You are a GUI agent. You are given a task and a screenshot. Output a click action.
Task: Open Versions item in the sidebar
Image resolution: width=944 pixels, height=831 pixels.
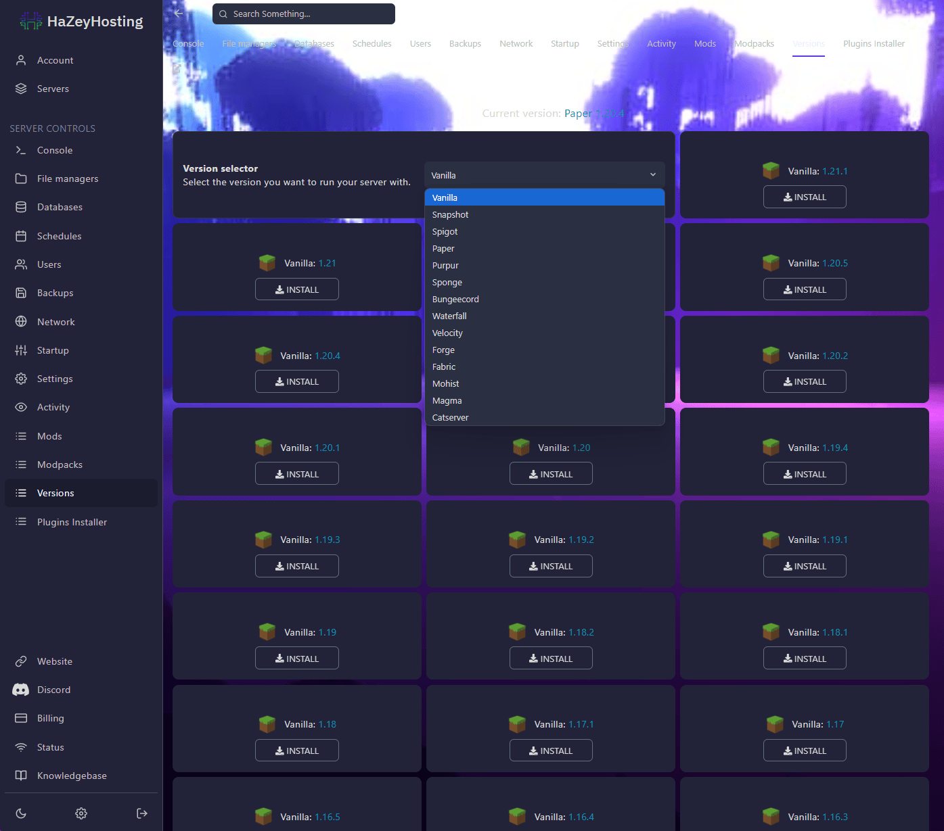pos(81,493)
